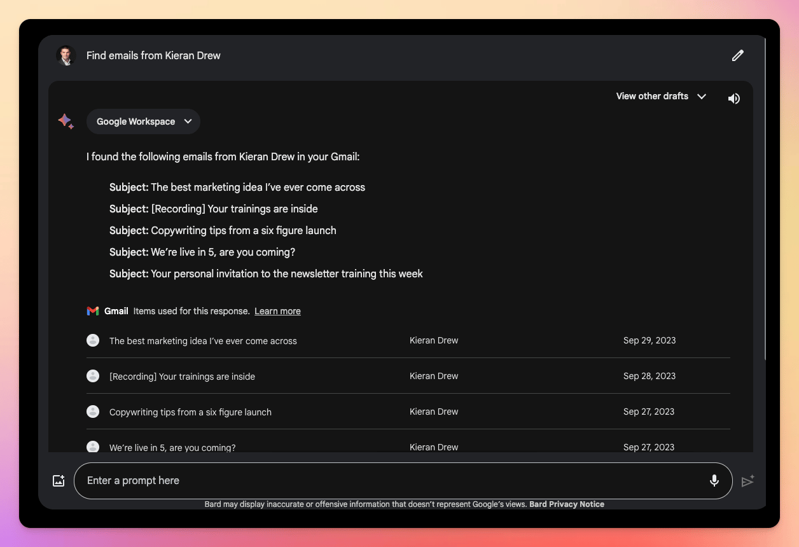This screenshot has width=799, height=547.
Task: Open the Google Workspace extension dropdown
Action: (143, 121)
